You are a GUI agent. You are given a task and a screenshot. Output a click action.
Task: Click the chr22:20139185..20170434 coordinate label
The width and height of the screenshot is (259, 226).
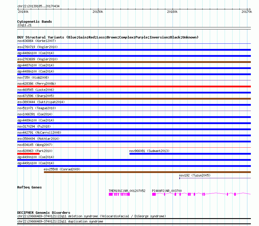click(x=38, y=6)
